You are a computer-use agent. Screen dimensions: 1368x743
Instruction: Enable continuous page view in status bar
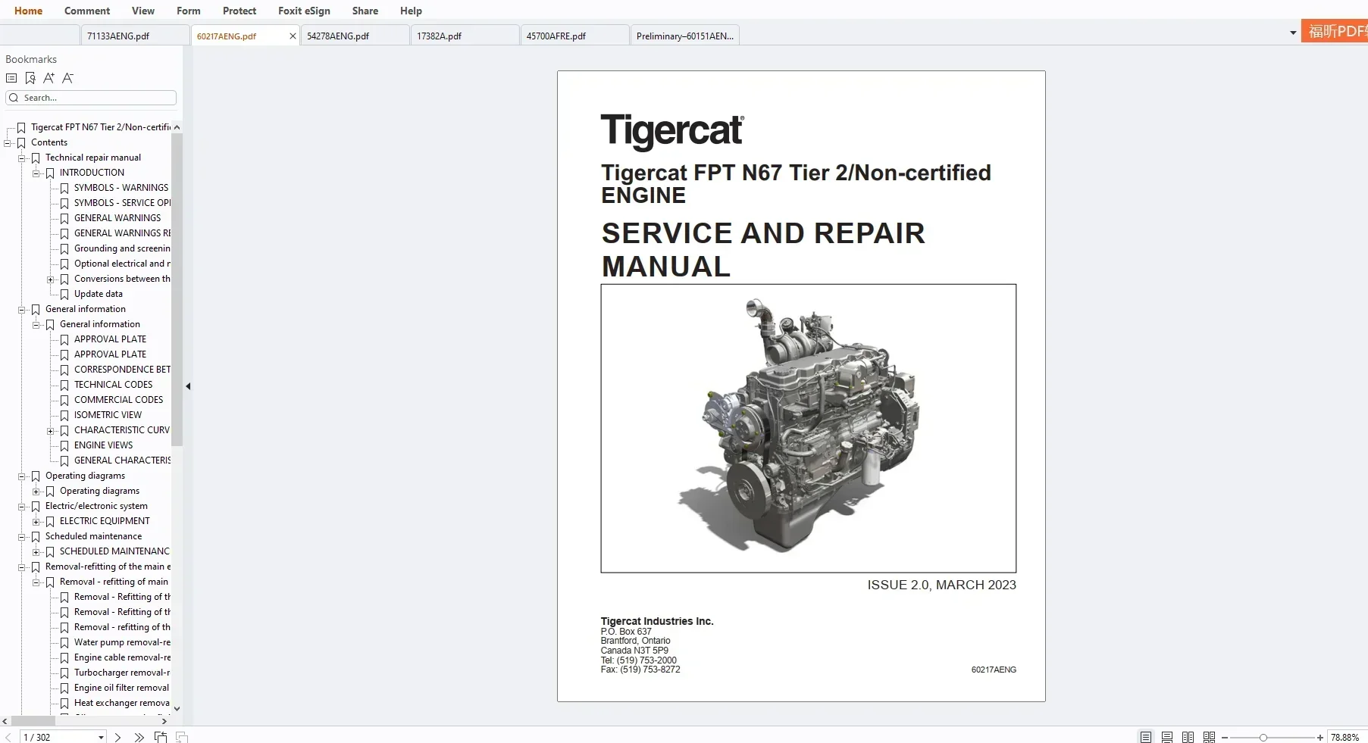coord(1167,736)
